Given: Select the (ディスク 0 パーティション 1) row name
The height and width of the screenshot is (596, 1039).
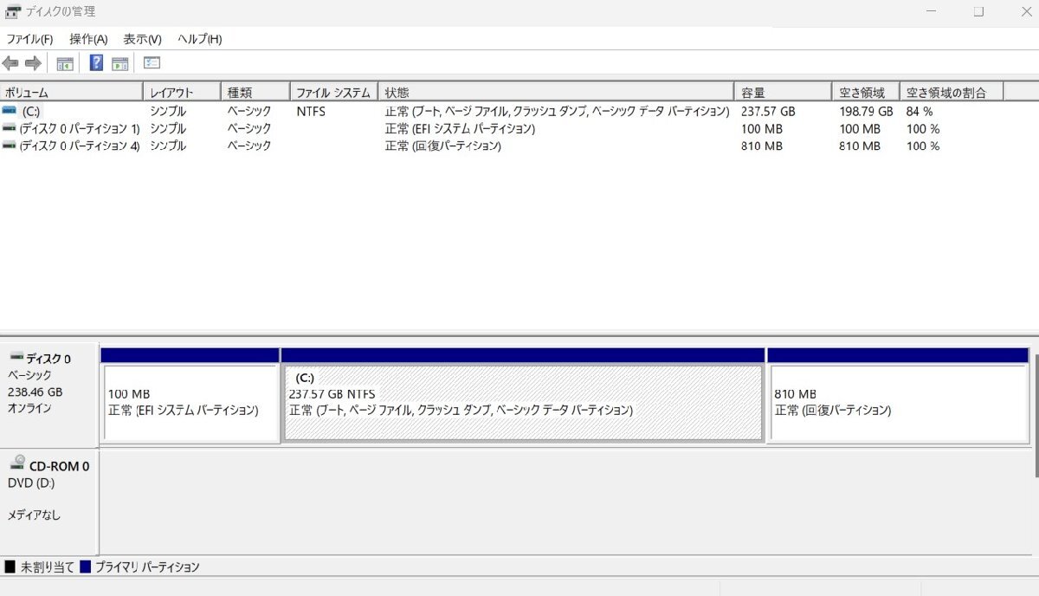Looking at the screenshot, I should click(80, 129).
